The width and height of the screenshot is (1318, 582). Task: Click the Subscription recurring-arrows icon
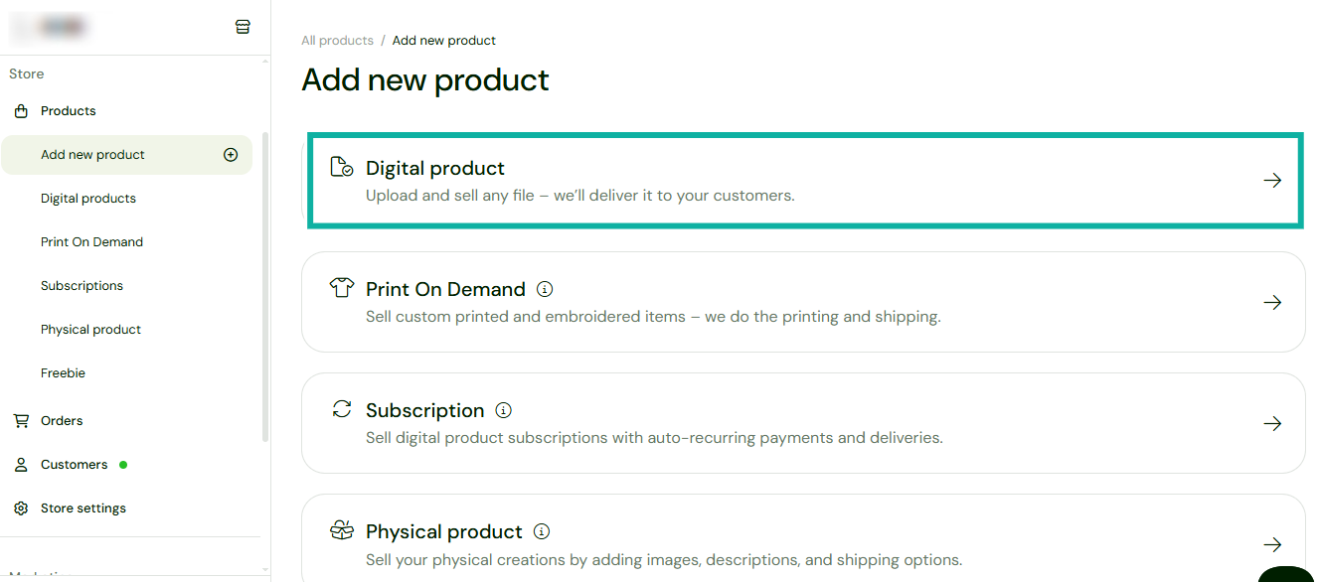(x=342, y=408)
